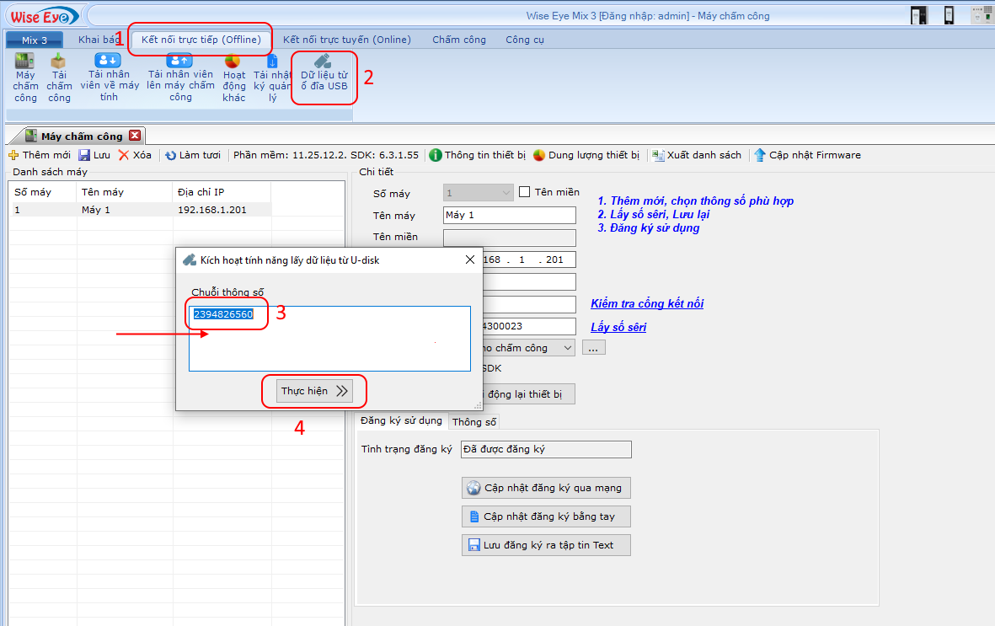Switch to Kết nối trực tuyến (Online) tab
Image resolution: width=995 pixels, height=626 pixels.
tap(346, 40)
